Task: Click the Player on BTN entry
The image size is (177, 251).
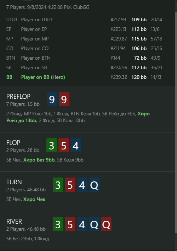Action: tap(84, 58)
